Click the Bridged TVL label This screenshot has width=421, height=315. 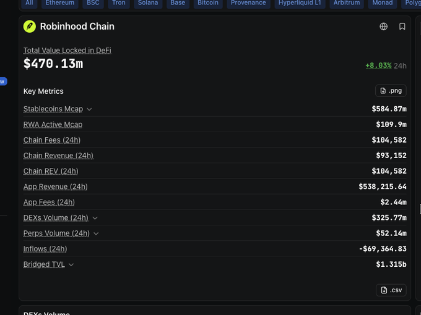[x=44, y=264]
